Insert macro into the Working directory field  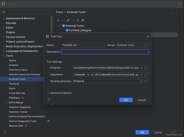[x=141, y=81]
